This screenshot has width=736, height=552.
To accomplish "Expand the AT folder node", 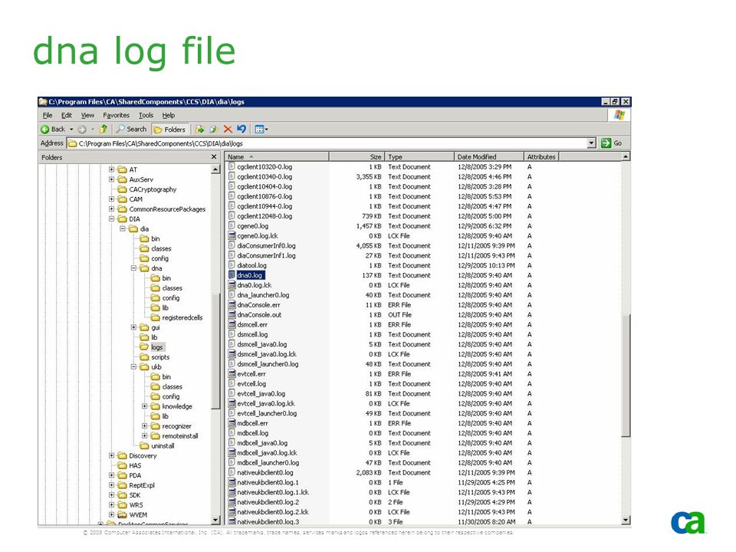I will (112, 169).
